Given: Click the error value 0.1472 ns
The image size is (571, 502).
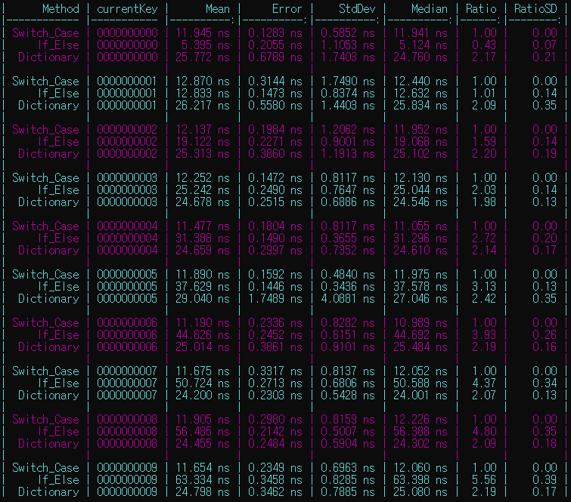Looking at the screenshot, I should pyautogui.click(x=275, y=177).
